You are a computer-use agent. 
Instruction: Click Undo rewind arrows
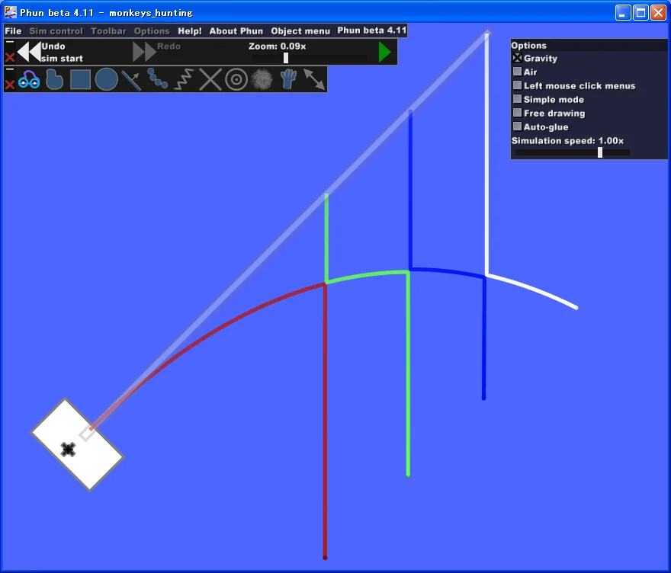29,52
